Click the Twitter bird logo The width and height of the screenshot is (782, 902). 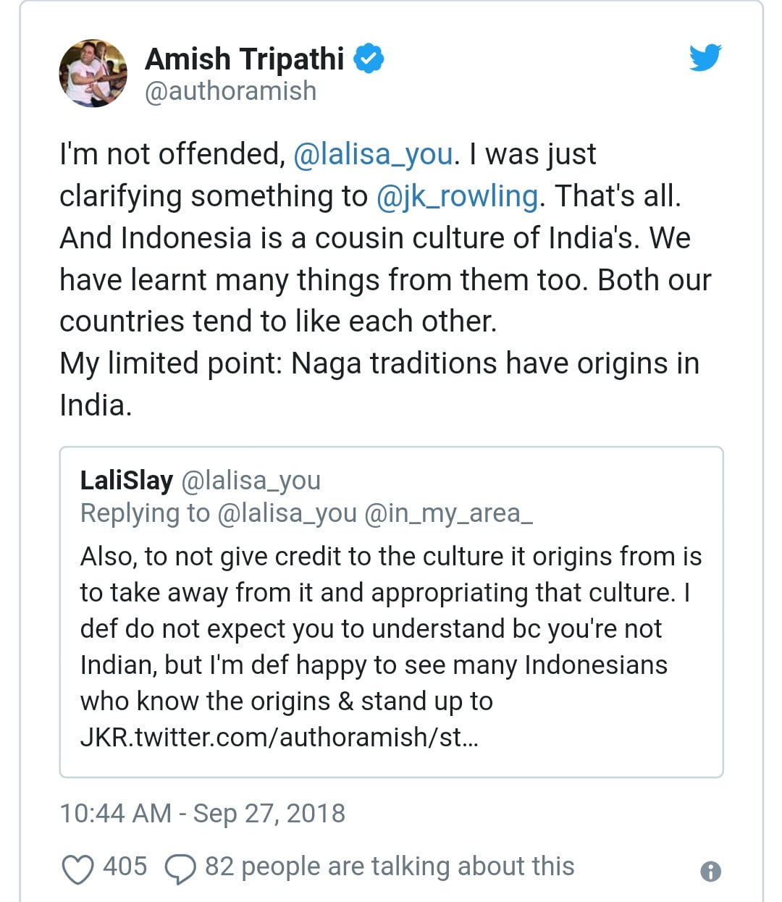(x=705, y=58)
